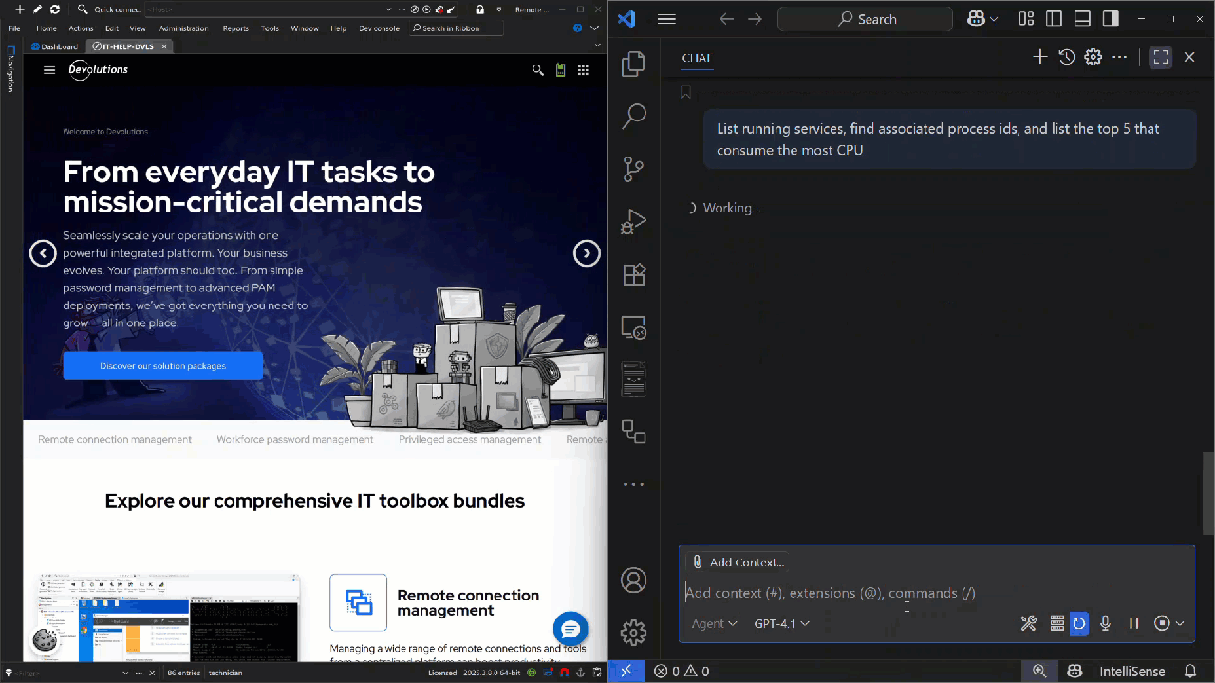Toggle the primary side bar layout
Image resolution: width=1215 pixels, height=683 pixels.
(1054, 19)
